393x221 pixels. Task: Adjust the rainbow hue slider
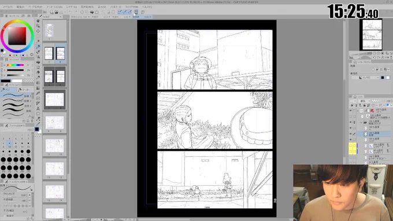(15, 65)
